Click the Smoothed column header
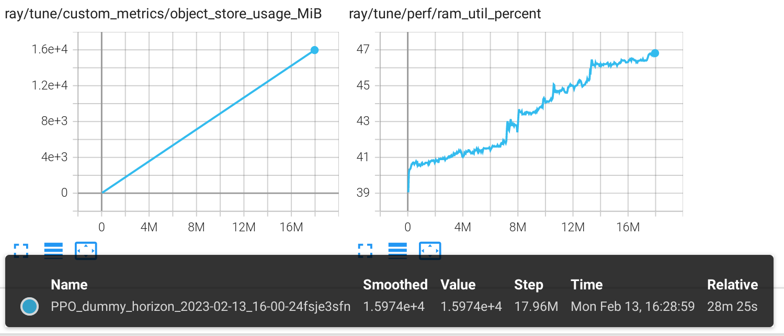The width and height of the screenshot is (784, 336). click(x=395, y=285)
